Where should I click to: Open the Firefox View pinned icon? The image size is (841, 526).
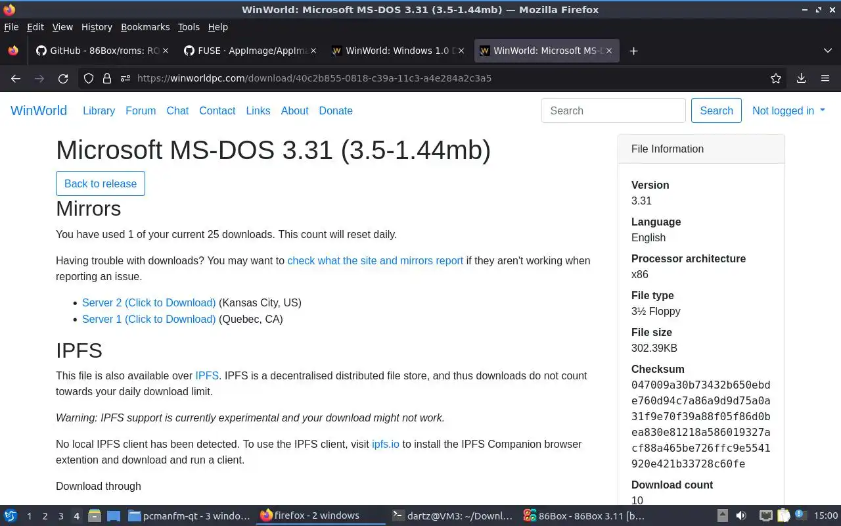click(12, 51)
